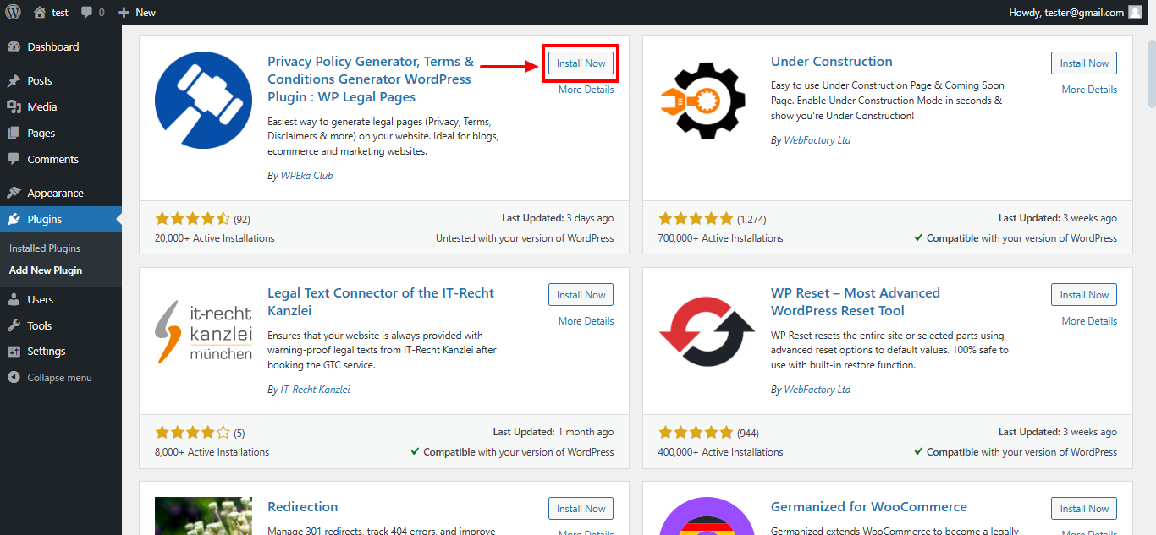This screenshot has width=1156, height=535.
Task: Open Appearance menu item
Action: click(61, 193)
